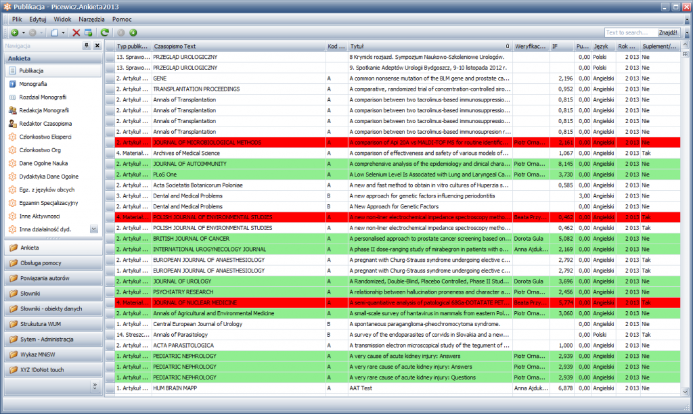Image resolution: width=693 pixels, height=414 pixels.
Task: Click the grey up-arrow previous record icon
Action: pyautogui.click(x=120, y=32)
